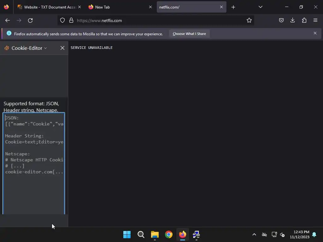Viewport: 323px width, 242px height.
Task: Click the Cookie-Editor cookie icon
Action: [7, 48]
